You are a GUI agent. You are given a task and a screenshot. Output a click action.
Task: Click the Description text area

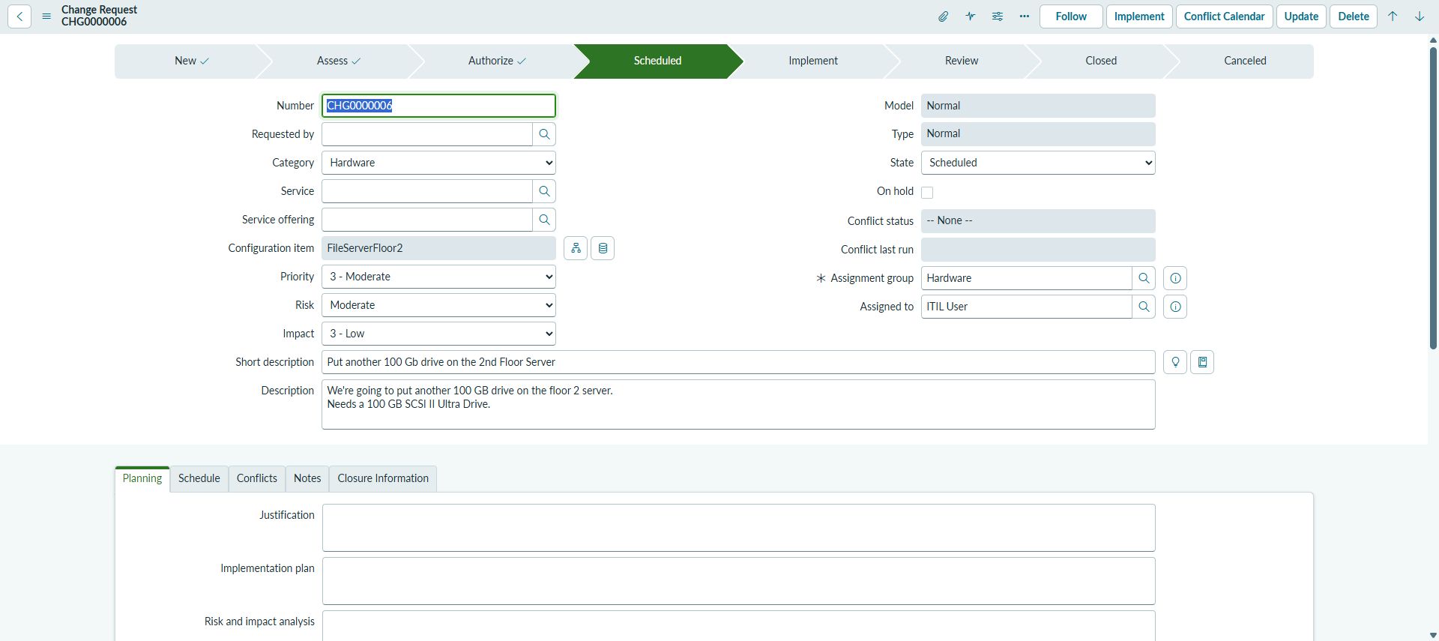click(x=738, y=405)
